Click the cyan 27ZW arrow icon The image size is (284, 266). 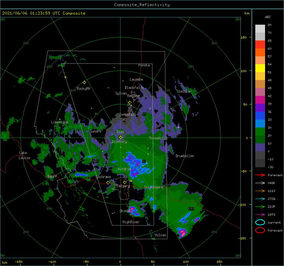(260, 199)
